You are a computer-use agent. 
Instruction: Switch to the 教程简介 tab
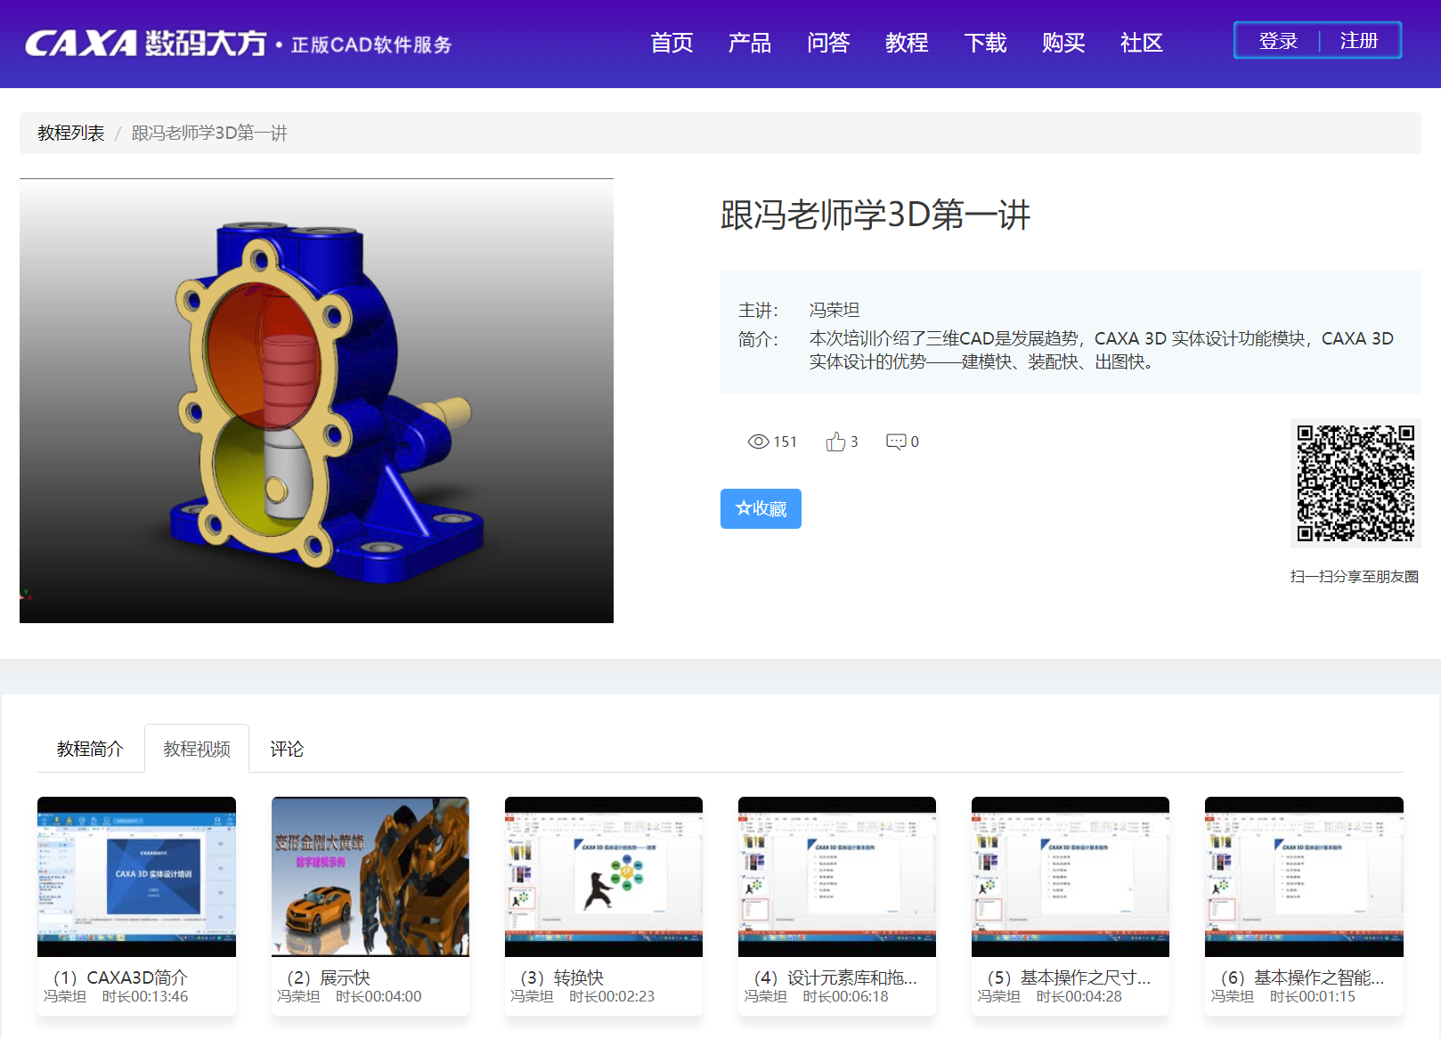click(90, 749)
